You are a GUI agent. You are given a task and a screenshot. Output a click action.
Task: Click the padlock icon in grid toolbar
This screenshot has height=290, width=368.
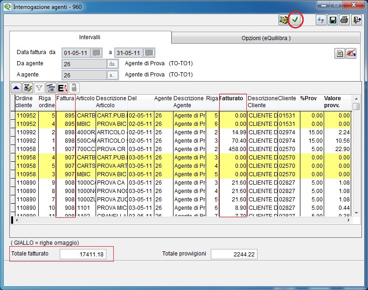(x=74, y=88)
